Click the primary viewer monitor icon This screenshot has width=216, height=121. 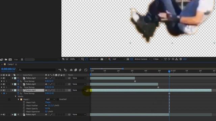click(67, 59)
